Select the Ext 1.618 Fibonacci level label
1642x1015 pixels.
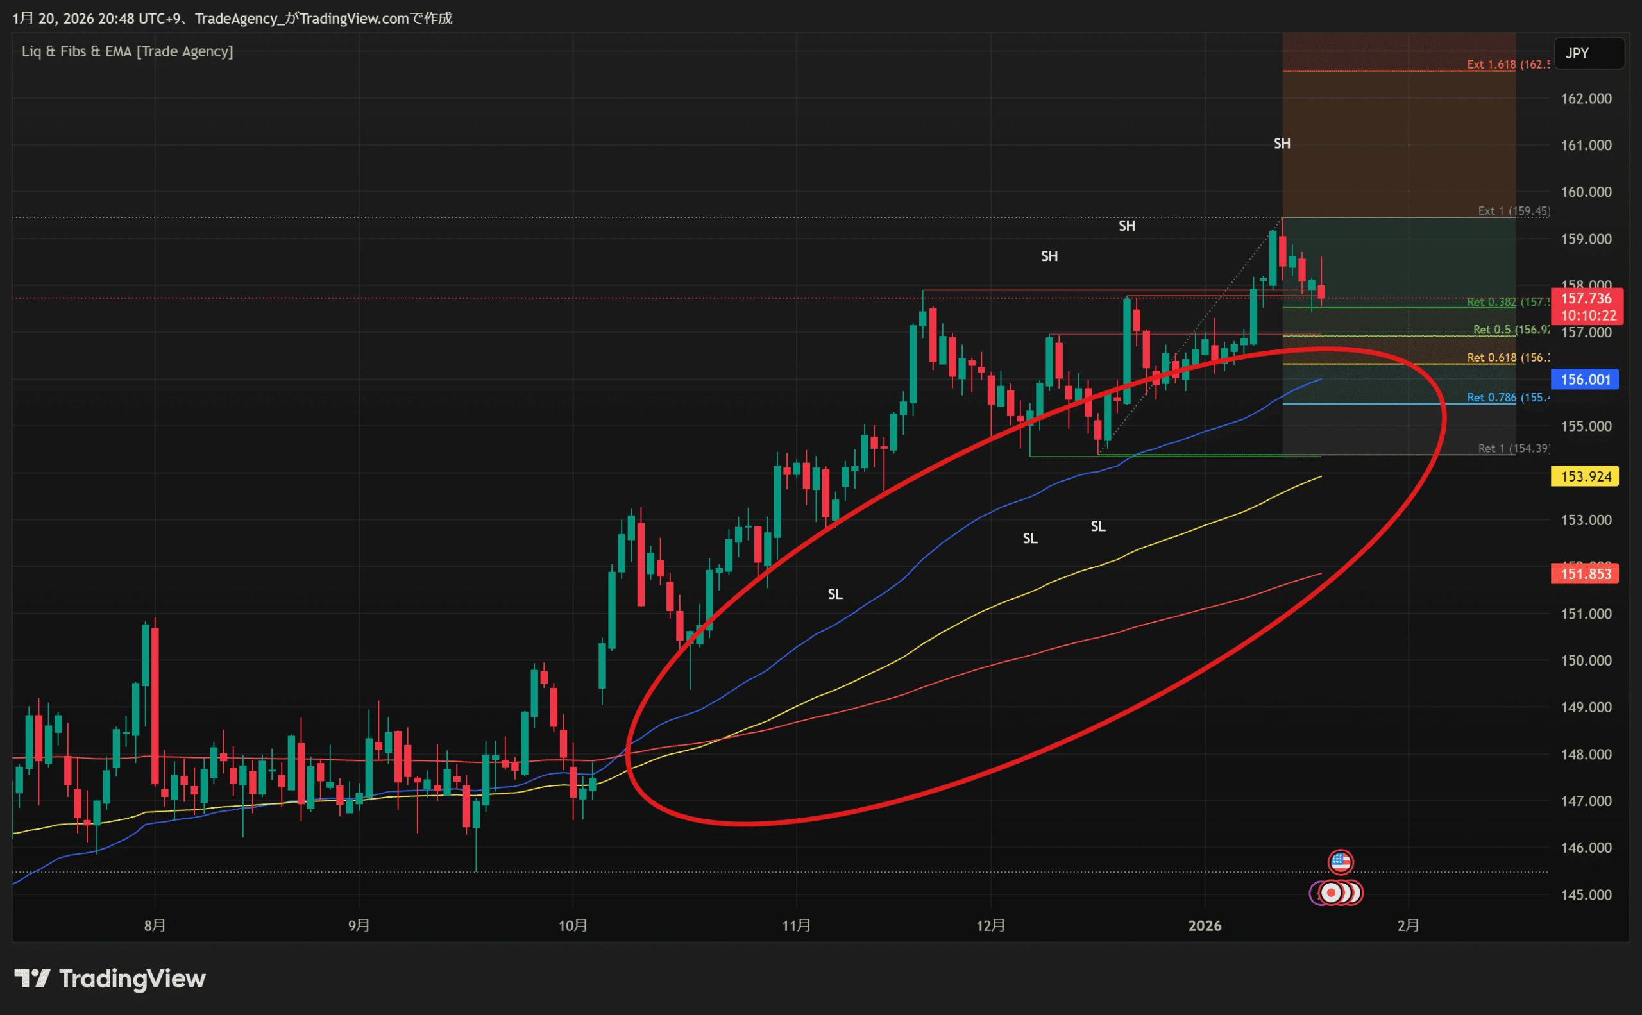click(1508, 65)
